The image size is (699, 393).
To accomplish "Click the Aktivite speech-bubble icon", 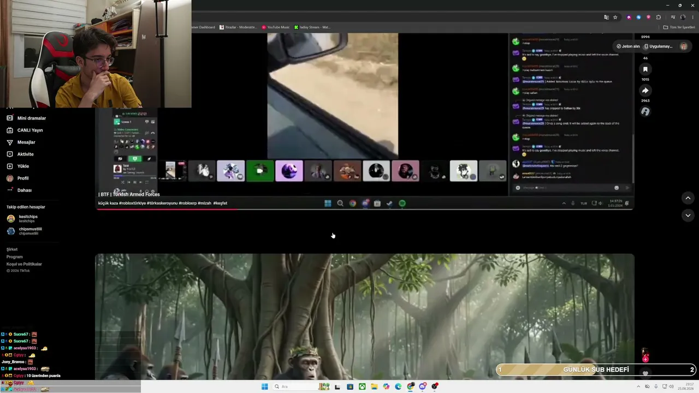I will 10,154.
